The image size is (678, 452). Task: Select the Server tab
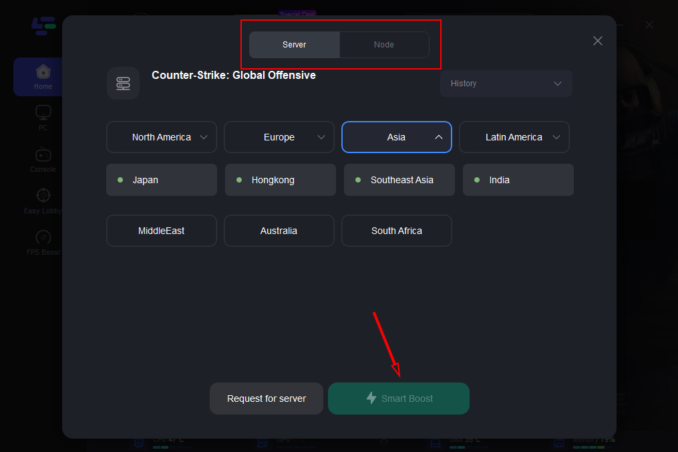[295, 45]
